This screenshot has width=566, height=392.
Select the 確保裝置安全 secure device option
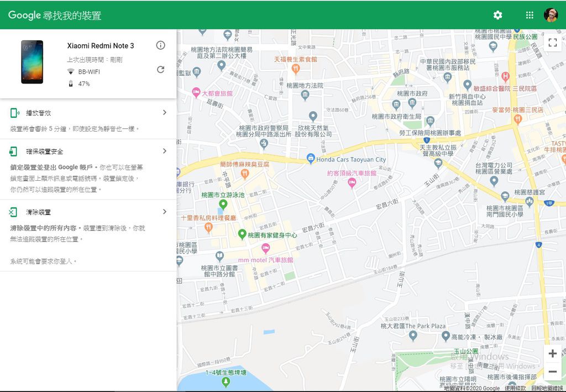[x=88, y=169]
